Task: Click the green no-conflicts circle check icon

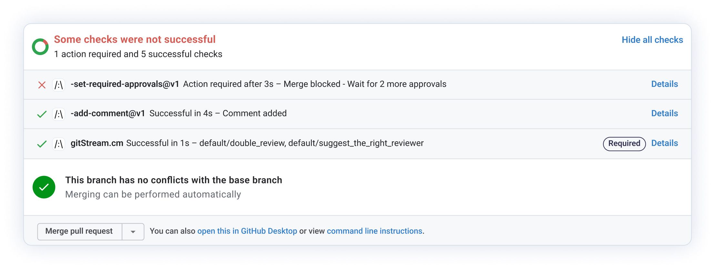Action: point(44,187)
